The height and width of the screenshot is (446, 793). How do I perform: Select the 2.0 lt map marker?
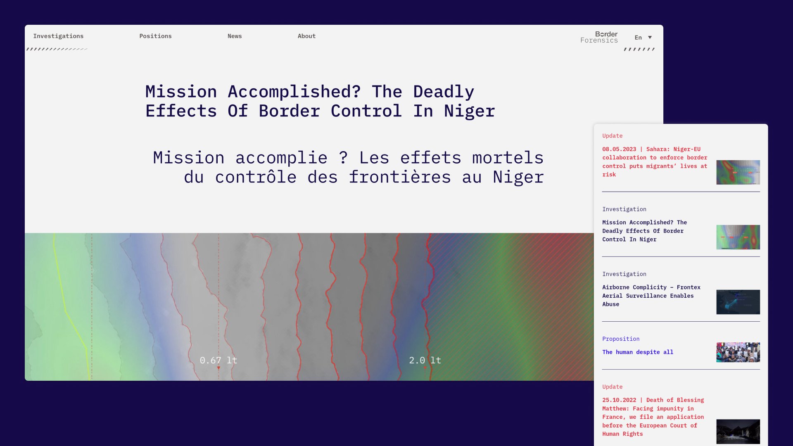point(425,361)
